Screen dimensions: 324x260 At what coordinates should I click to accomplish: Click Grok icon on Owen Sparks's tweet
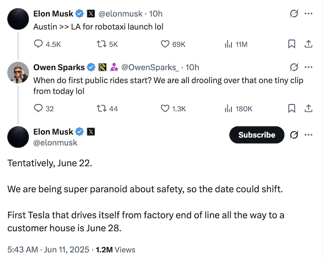pyautogui.click(x=294, y=67)
